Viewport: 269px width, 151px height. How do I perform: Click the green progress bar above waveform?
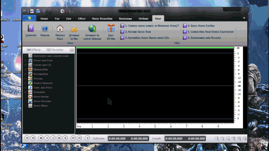click(x=155, y=48)
